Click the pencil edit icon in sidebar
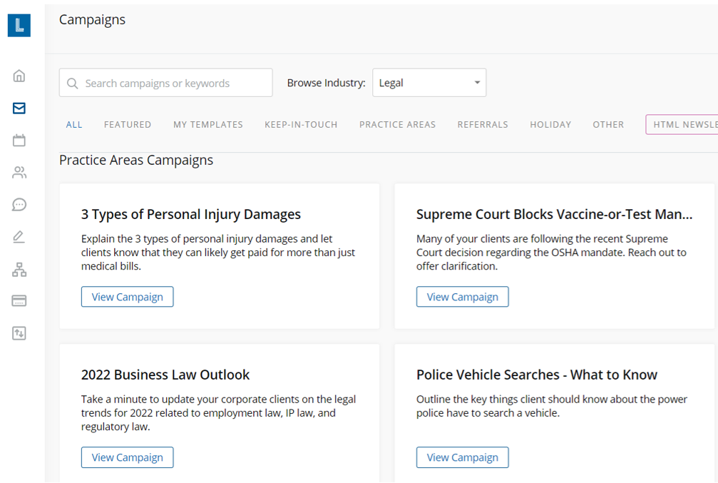The height and width of the screenshot is (483, 718). 19,237
